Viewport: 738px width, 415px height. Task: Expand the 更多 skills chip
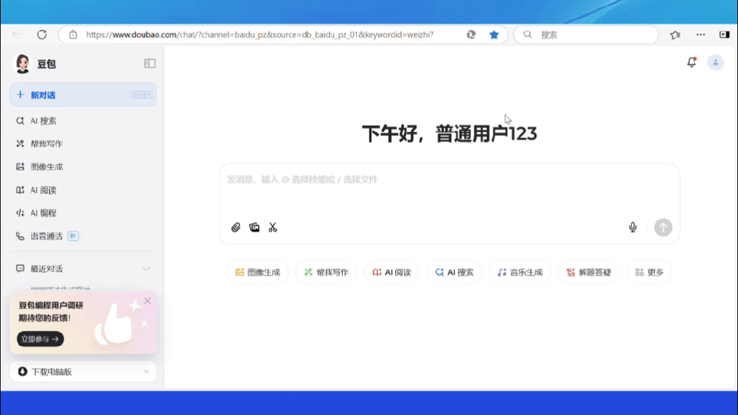[x=650, y=272]
